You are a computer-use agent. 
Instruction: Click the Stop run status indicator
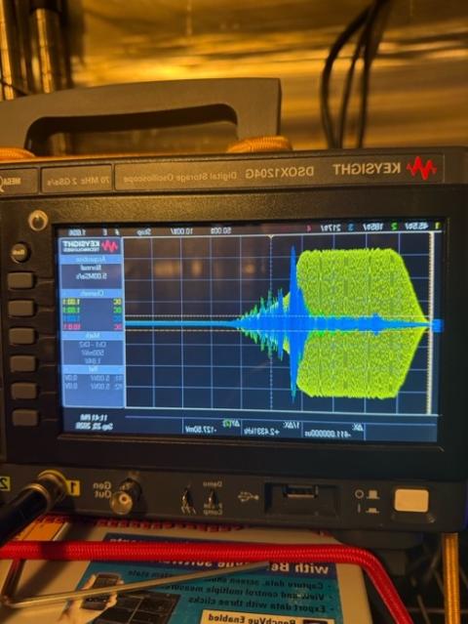click(x=144, y=231)
